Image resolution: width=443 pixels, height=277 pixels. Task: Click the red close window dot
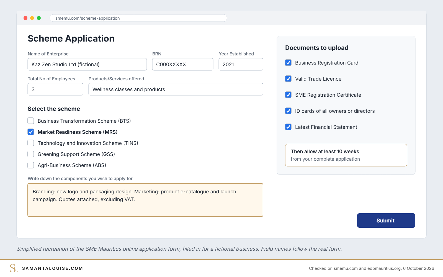pyautogui.click(x=25, y=18)
